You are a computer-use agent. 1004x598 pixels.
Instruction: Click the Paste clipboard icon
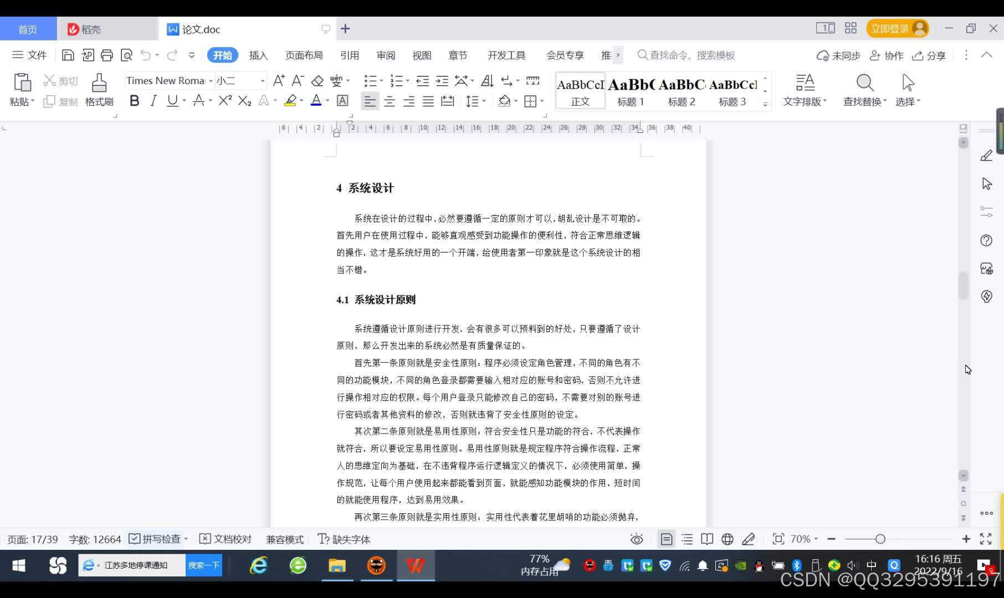tap(22, 83)
